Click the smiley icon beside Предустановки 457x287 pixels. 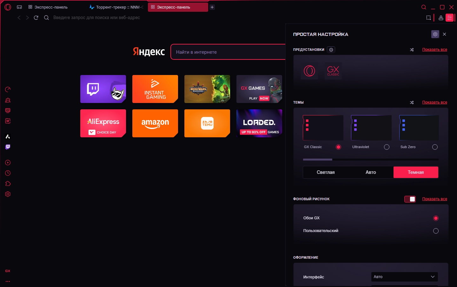coord(331,50)
